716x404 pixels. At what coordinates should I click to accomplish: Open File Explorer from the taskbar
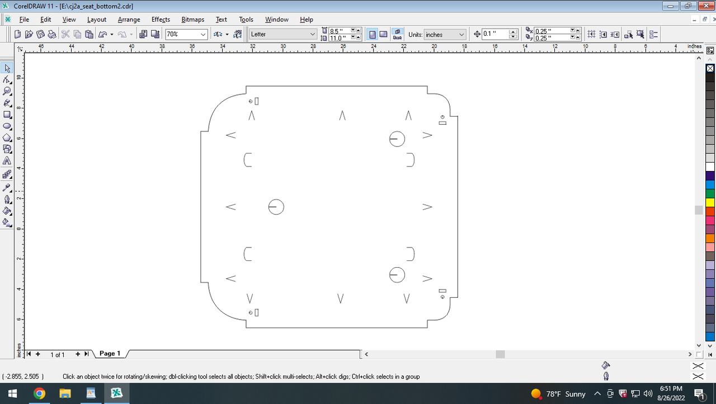tap(65, 393)
